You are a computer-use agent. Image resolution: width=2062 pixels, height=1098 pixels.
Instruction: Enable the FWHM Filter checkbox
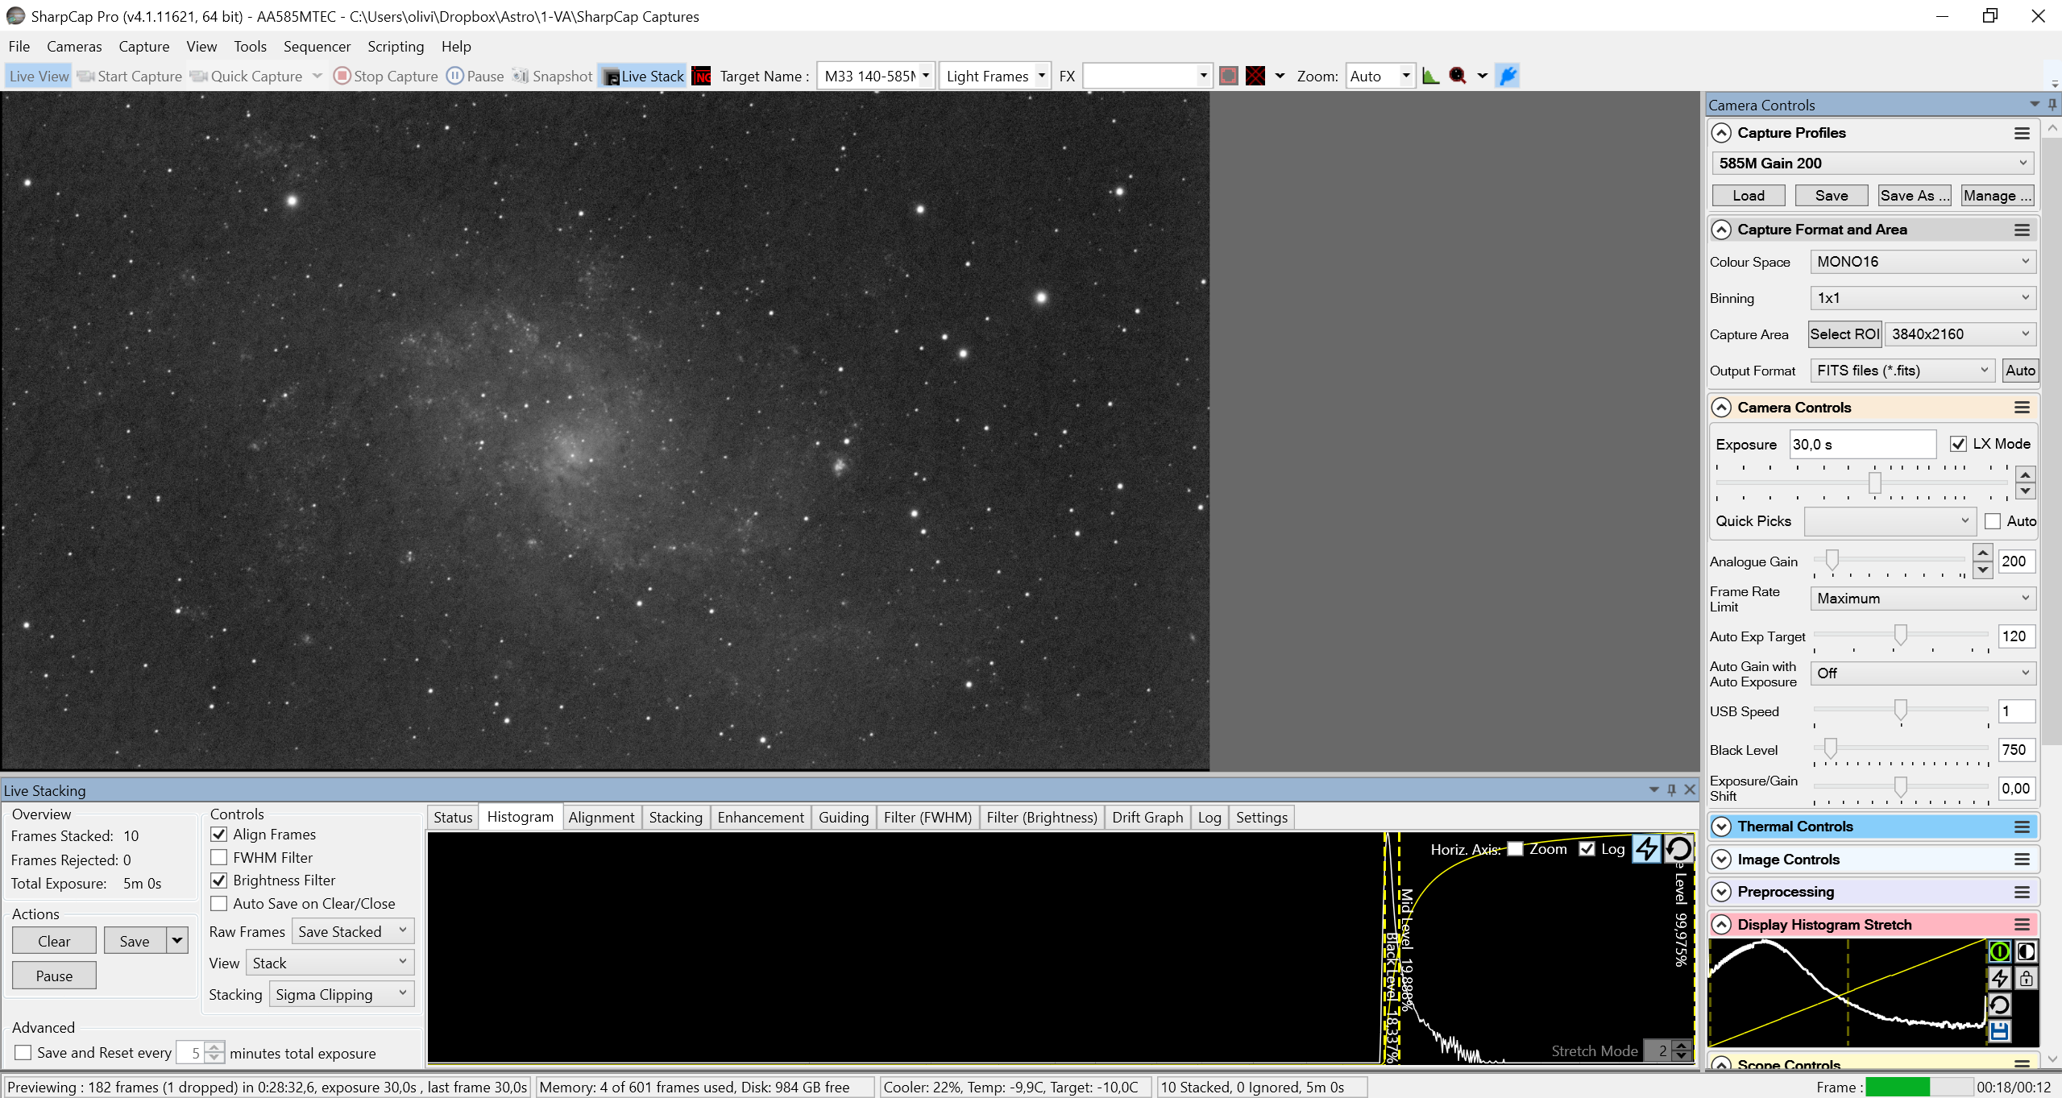[x=219, y=857]
